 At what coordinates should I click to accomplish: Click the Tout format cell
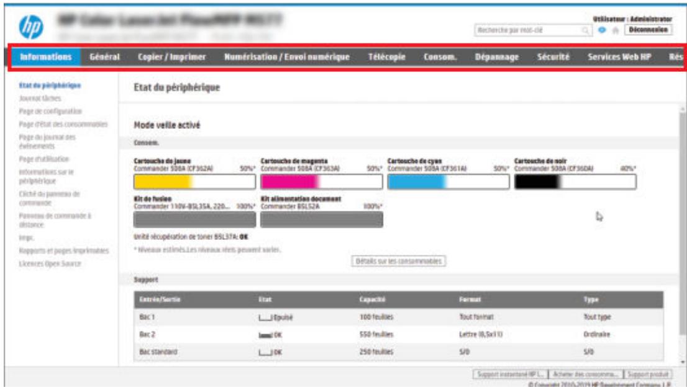(x=476, y=317)
